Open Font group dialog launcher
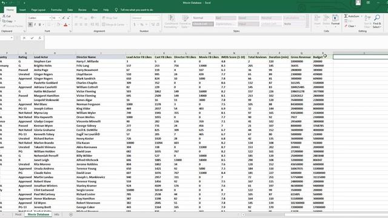This screenshot has width=388, height=218. [x=70, y=31]
